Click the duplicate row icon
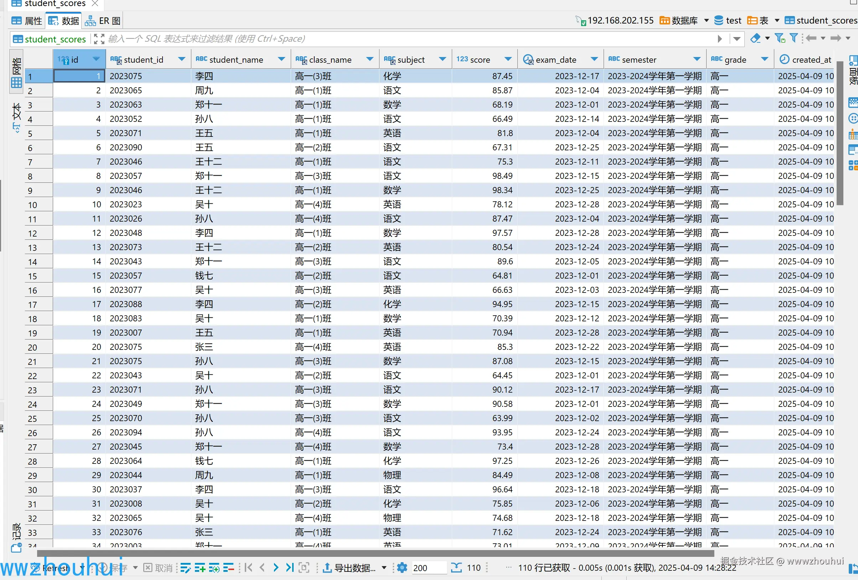 coord(214,568)
